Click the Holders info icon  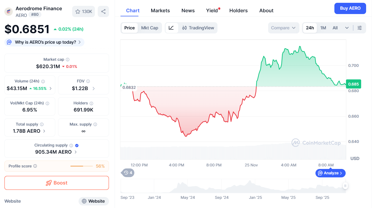(91, 103)
